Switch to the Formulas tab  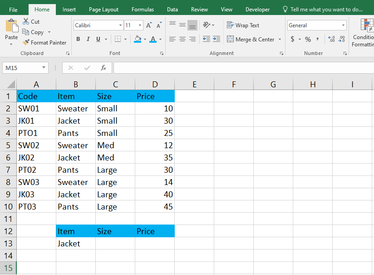coord(143,10)
